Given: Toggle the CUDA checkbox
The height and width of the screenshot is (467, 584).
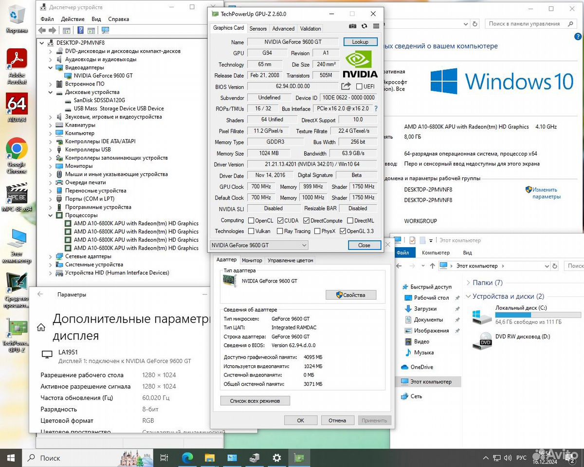Looking at the screenshot, I should [280, 221].
